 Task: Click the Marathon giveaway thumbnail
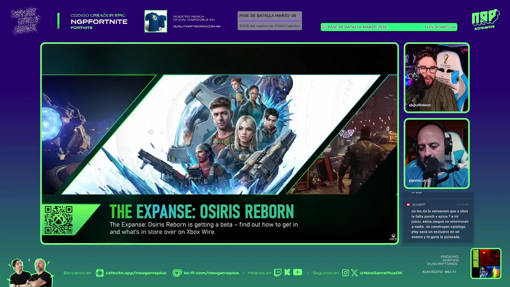pos(486,263)
